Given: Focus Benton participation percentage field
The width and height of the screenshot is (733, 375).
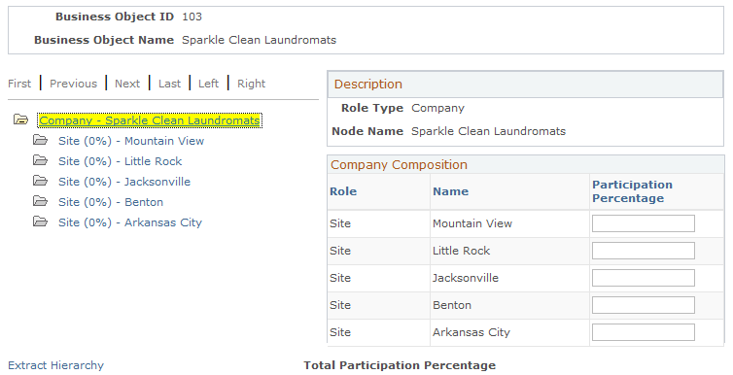Looking at the screenshot, I should click(644, 305).
